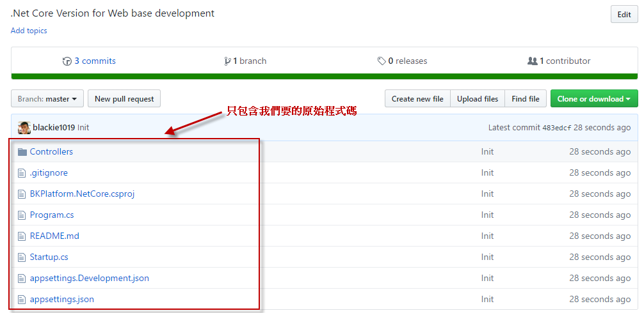Click the BKPlatform.NetCore.csproj file icon

(22, 194)
